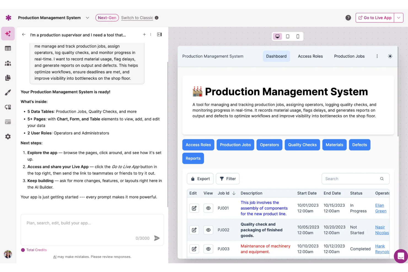Open the help question mark icon
Image resolution: width=408 pixels, height=272 pixels.
click(348, 18)
